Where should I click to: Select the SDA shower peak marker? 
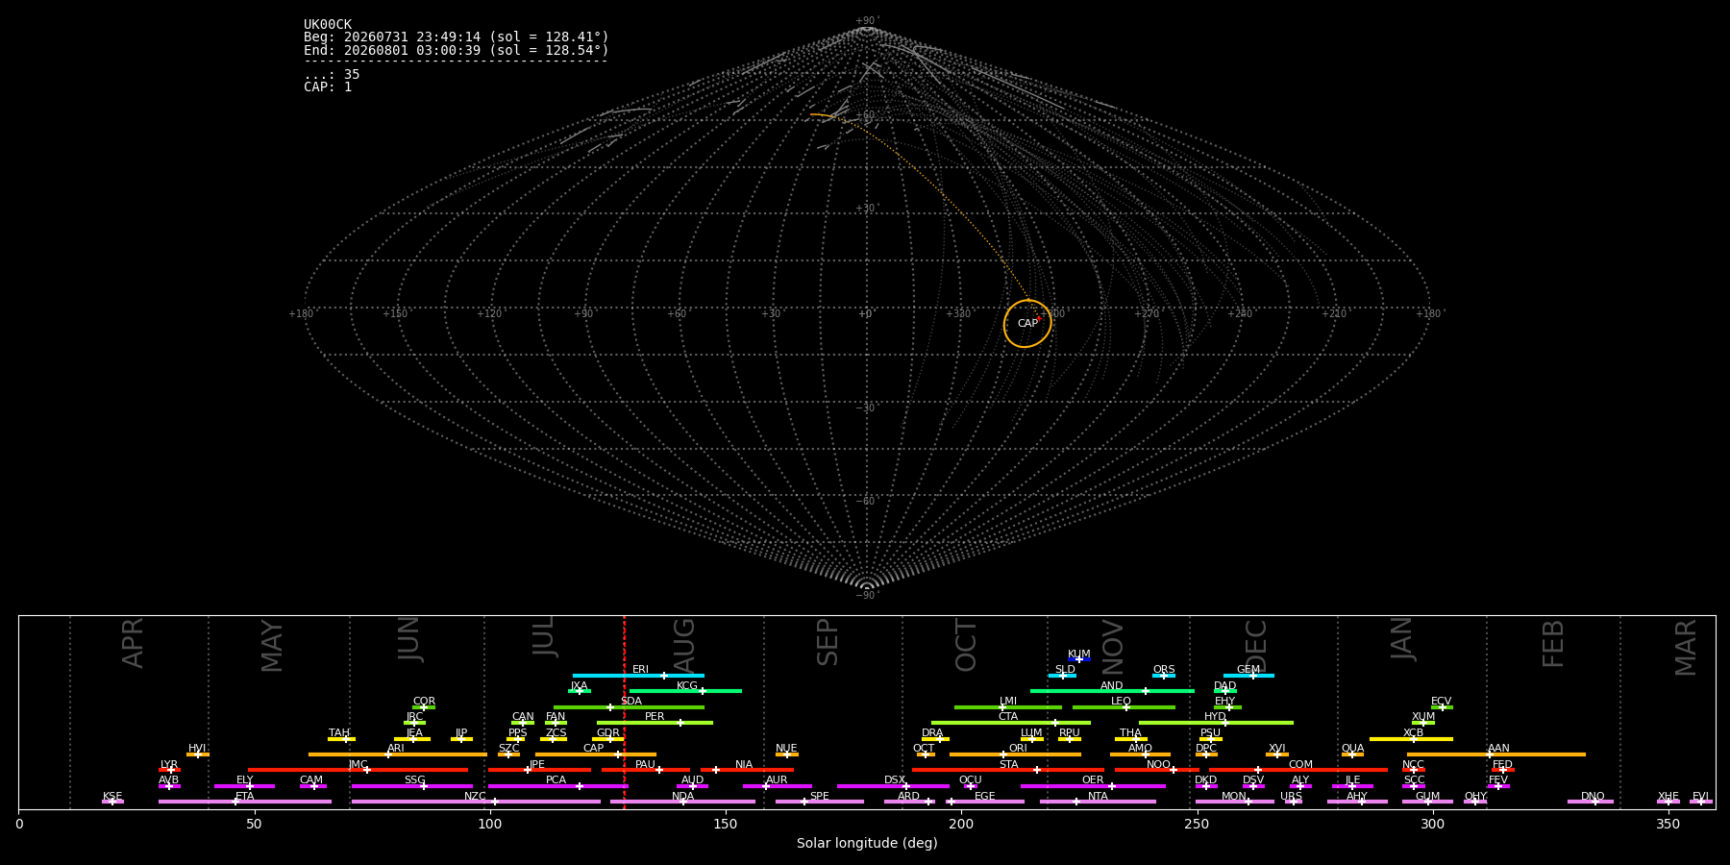(x=609, y=707)
